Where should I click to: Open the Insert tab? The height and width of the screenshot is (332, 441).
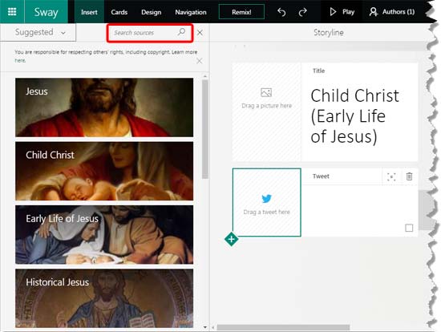(89, 12)
